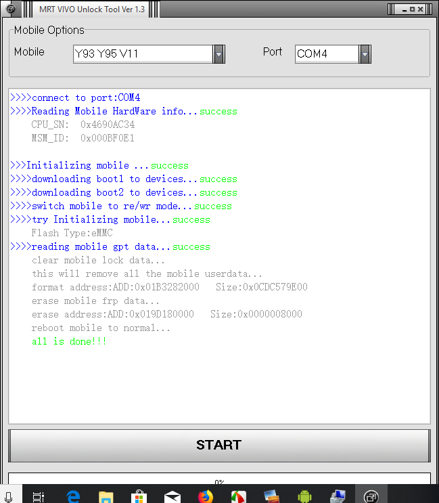Open the Mobile model dropdown arrow
Image resolution: width=439 pixels, height=503 pixels.
point(219,54)
